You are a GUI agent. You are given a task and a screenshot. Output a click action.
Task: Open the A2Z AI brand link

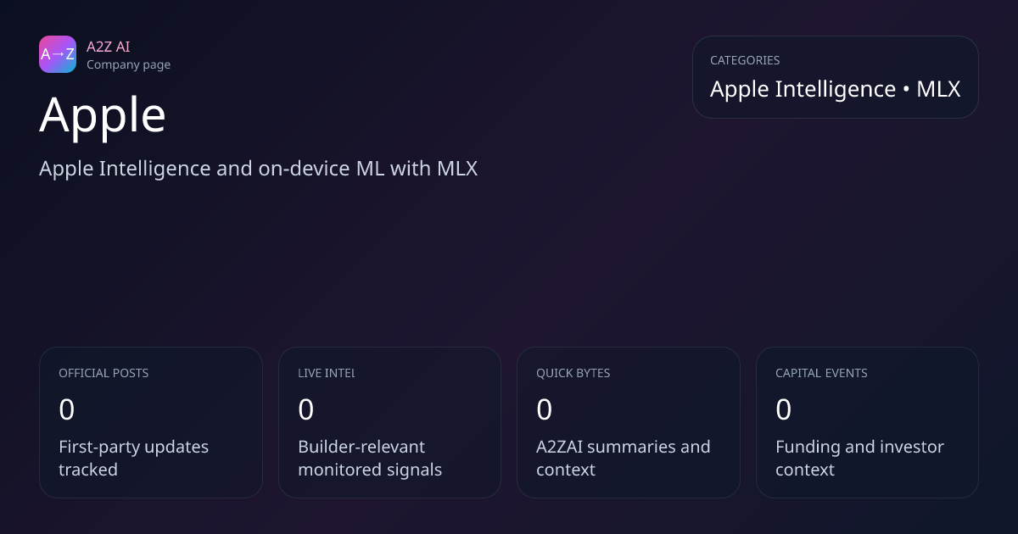[108, 47]
